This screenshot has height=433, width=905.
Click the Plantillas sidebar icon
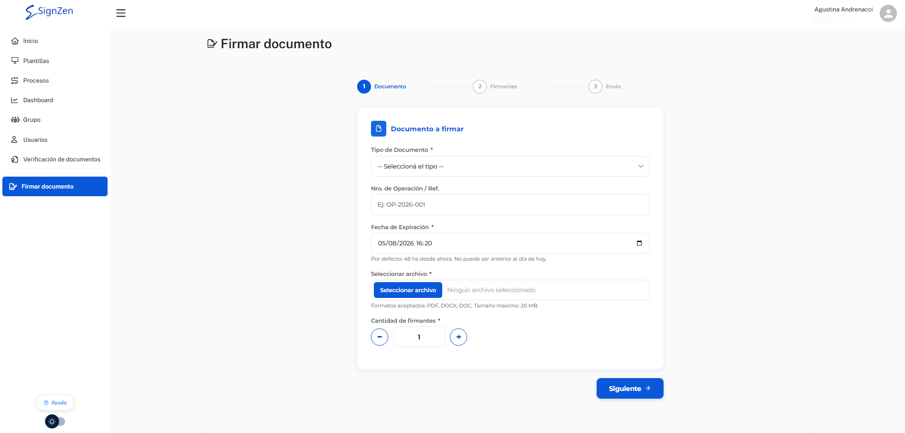tap(15, 61)
